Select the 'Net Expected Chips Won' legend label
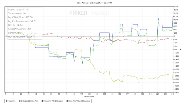Screen dimensions: 189x108 tap(29, 101)
